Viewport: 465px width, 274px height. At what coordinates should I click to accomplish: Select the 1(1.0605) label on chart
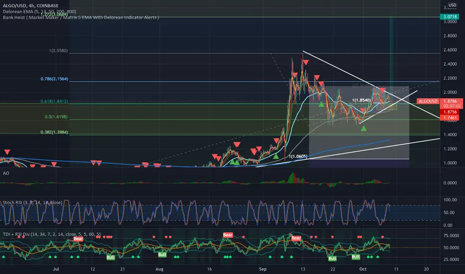(x=298, y=156)
